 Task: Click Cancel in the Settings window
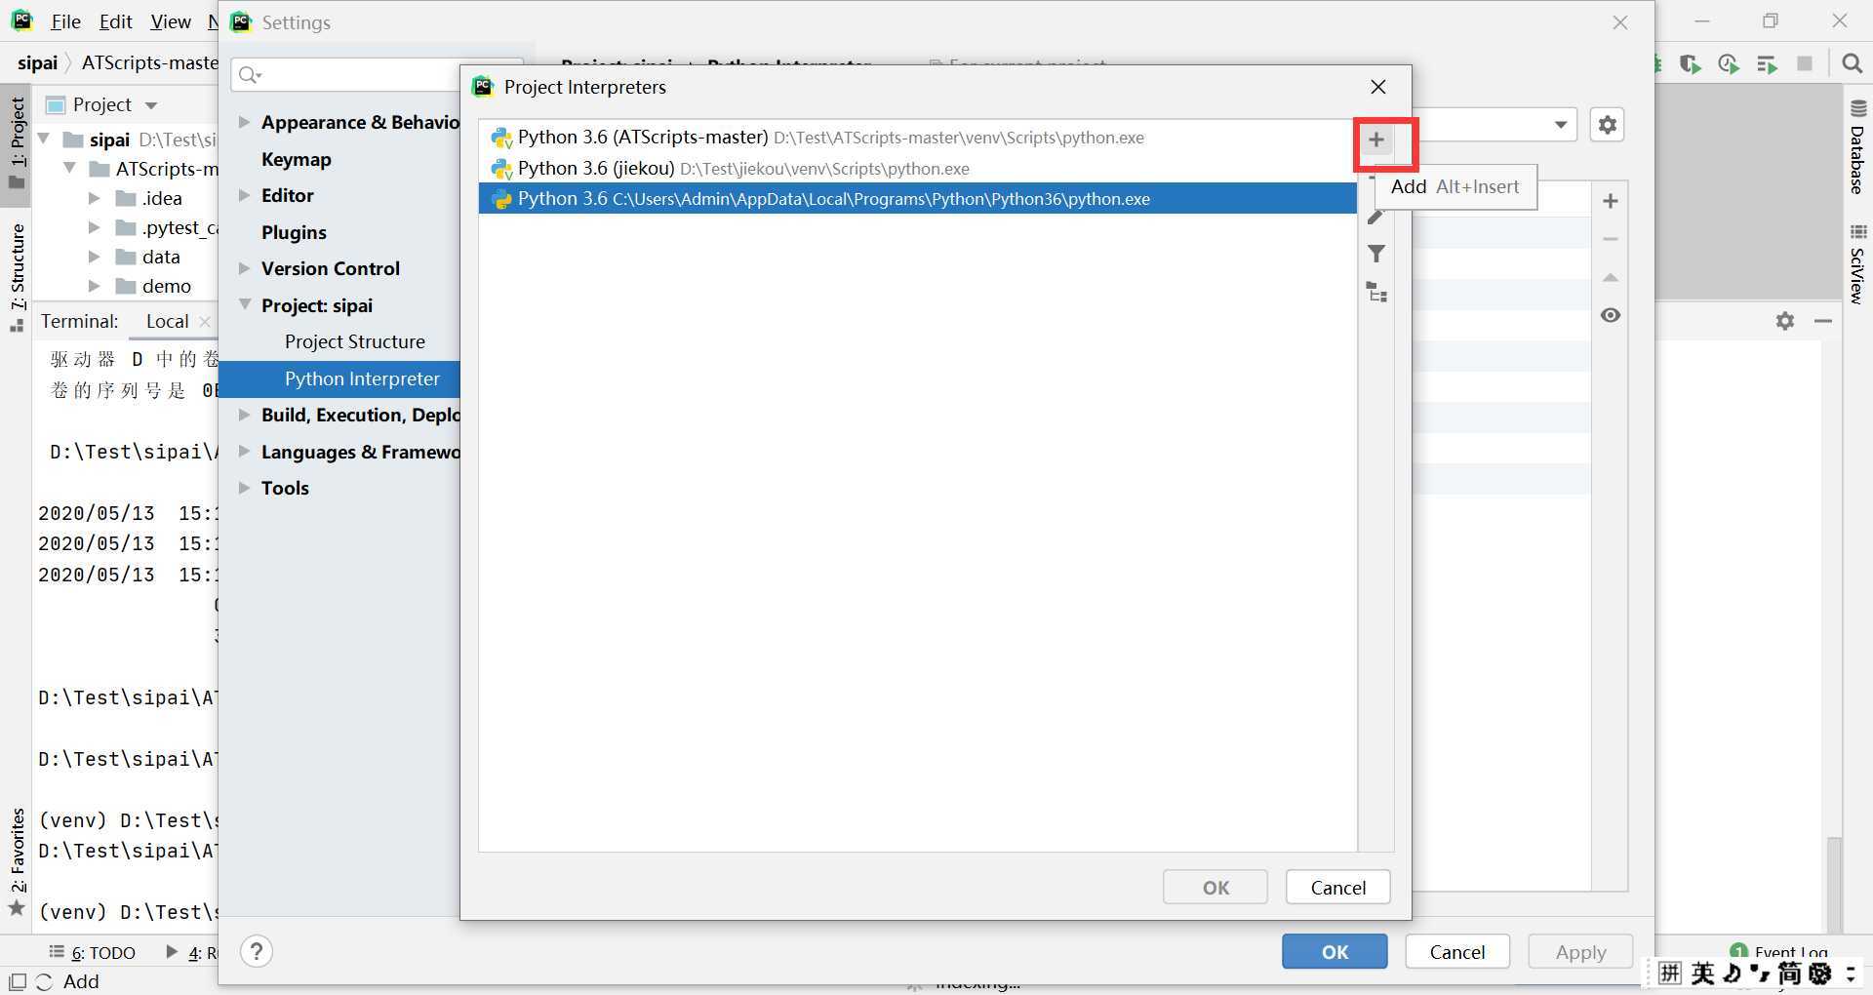1457,952
